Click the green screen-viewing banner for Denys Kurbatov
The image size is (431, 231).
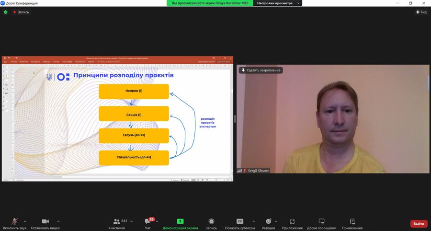tap(210, 3)
